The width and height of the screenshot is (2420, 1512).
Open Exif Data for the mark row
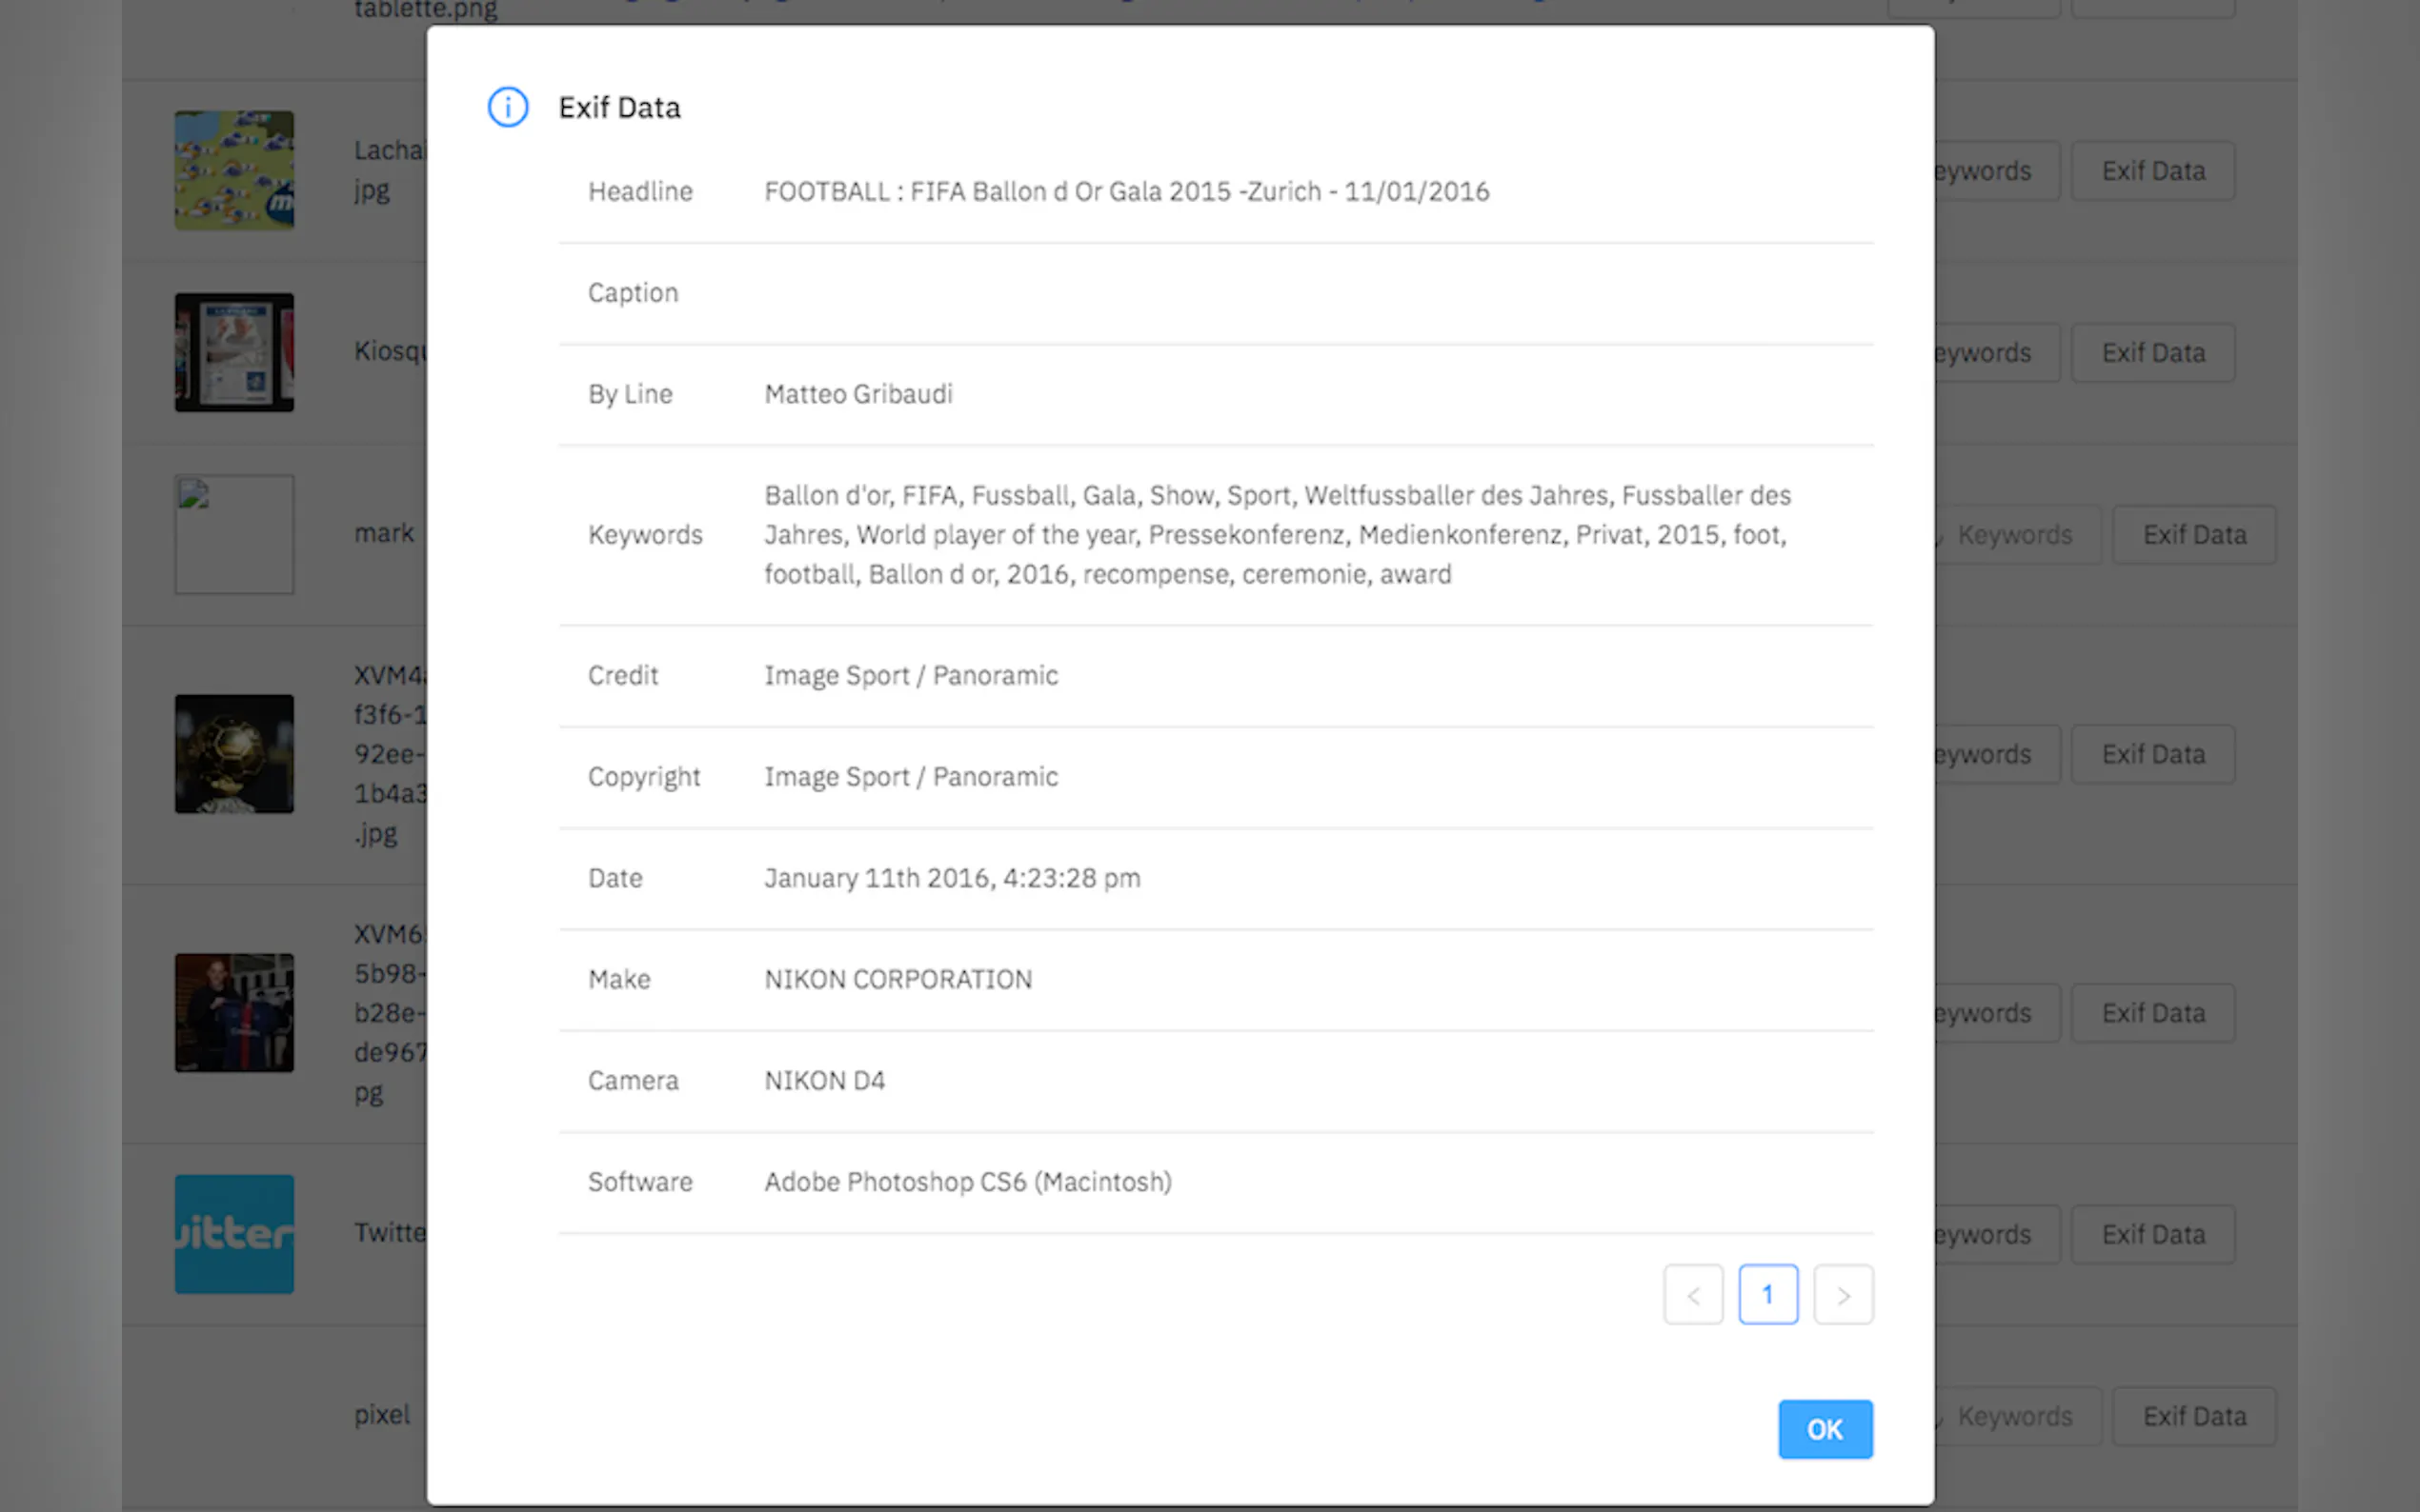click(2193, 535)
